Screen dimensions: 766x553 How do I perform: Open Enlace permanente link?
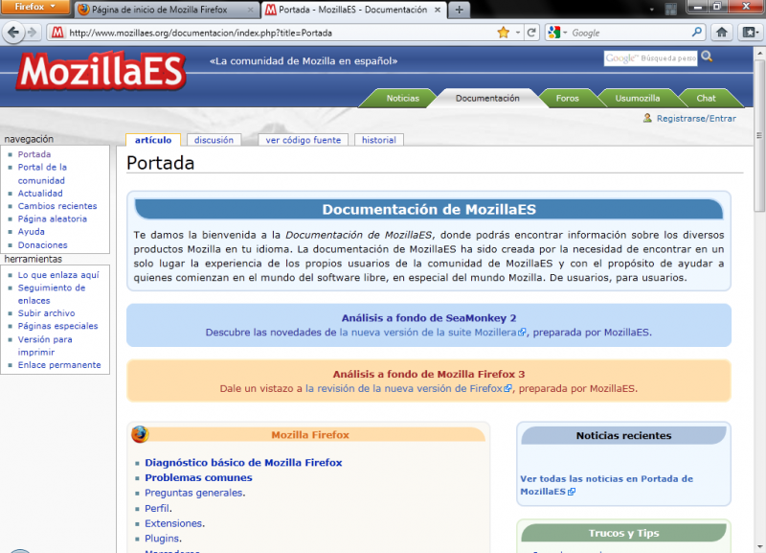(x=59, y=365)
